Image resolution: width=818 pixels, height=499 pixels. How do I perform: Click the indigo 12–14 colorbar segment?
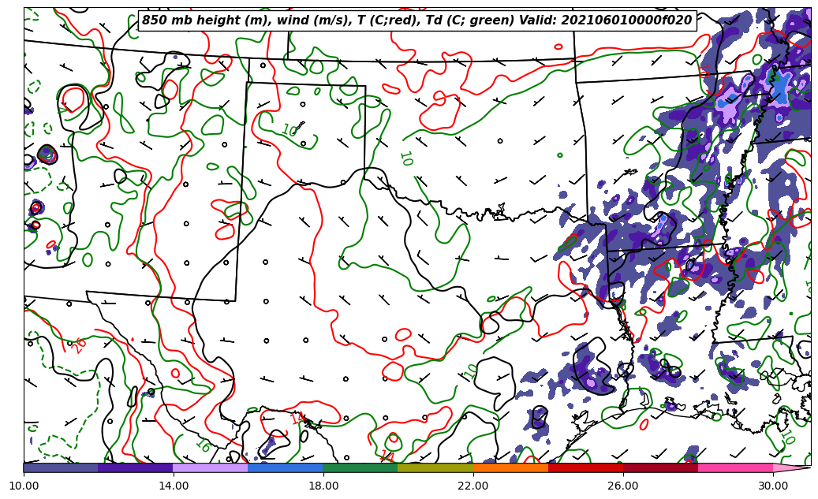(x=136, y=467)
